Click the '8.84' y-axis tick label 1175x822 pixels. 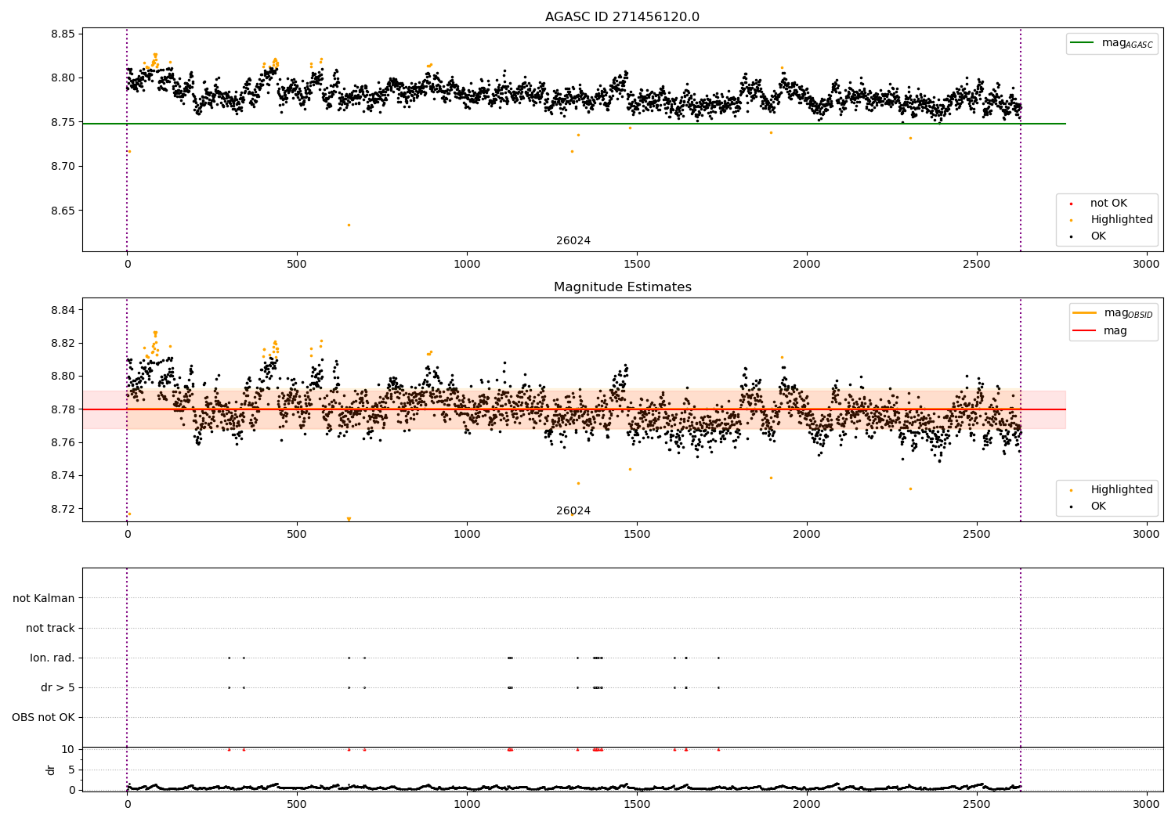click(63, 310)
